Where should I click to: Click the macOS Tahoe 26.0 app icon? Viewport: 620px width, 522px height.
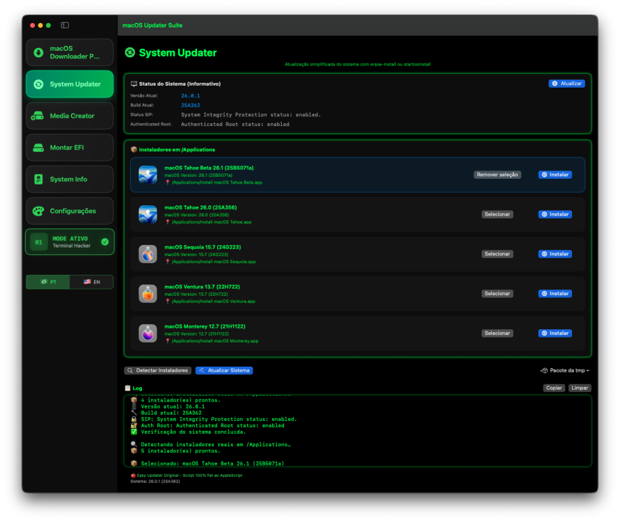tap(148, 214)
